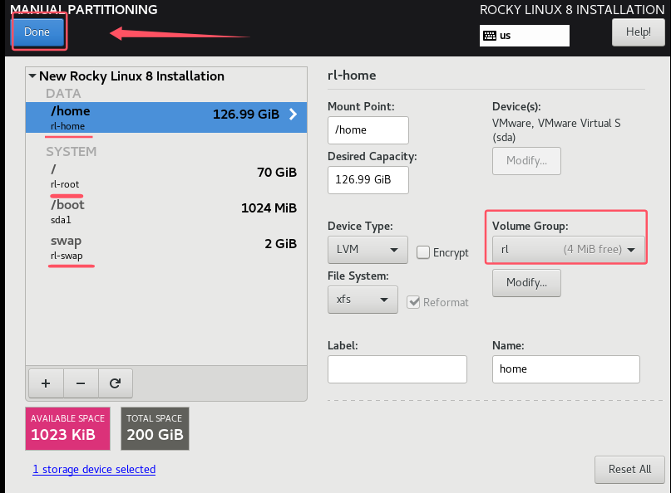Click the VMware Virtual S (sda) device text

pos(556,130)
